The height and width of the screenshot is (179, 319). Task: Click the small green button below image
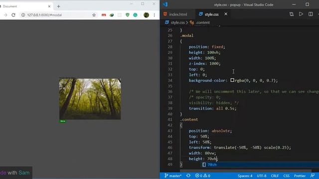tap(63, 121)
